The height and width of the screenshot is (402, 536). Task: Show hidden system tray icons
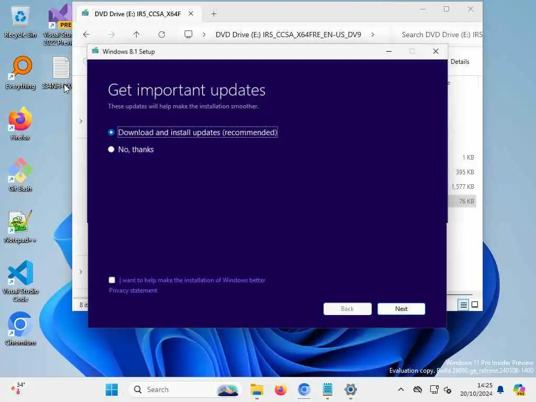pyautogui.click(x=401, y=389)
